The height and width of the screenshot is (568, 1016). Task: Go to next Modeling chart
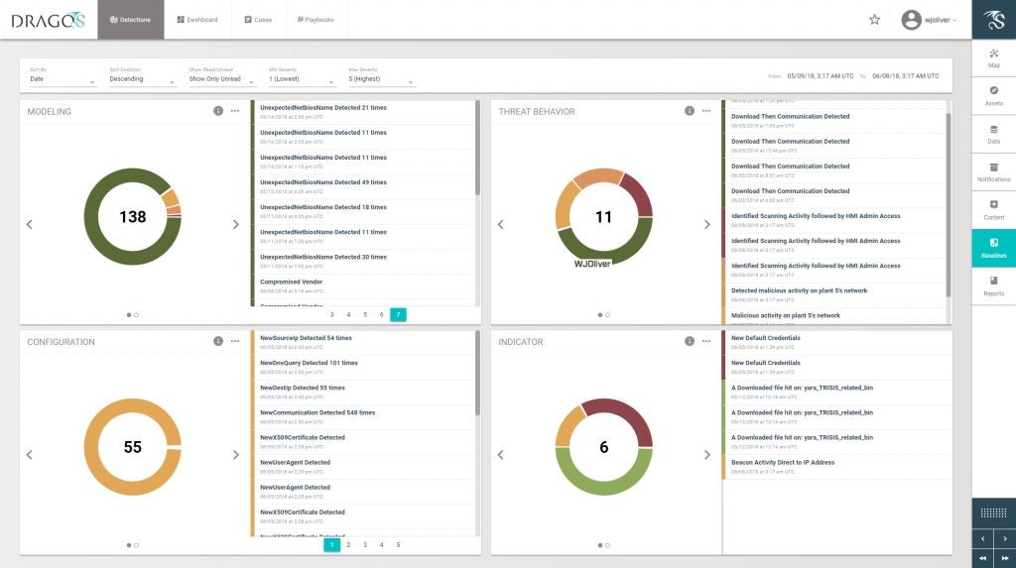236,224
